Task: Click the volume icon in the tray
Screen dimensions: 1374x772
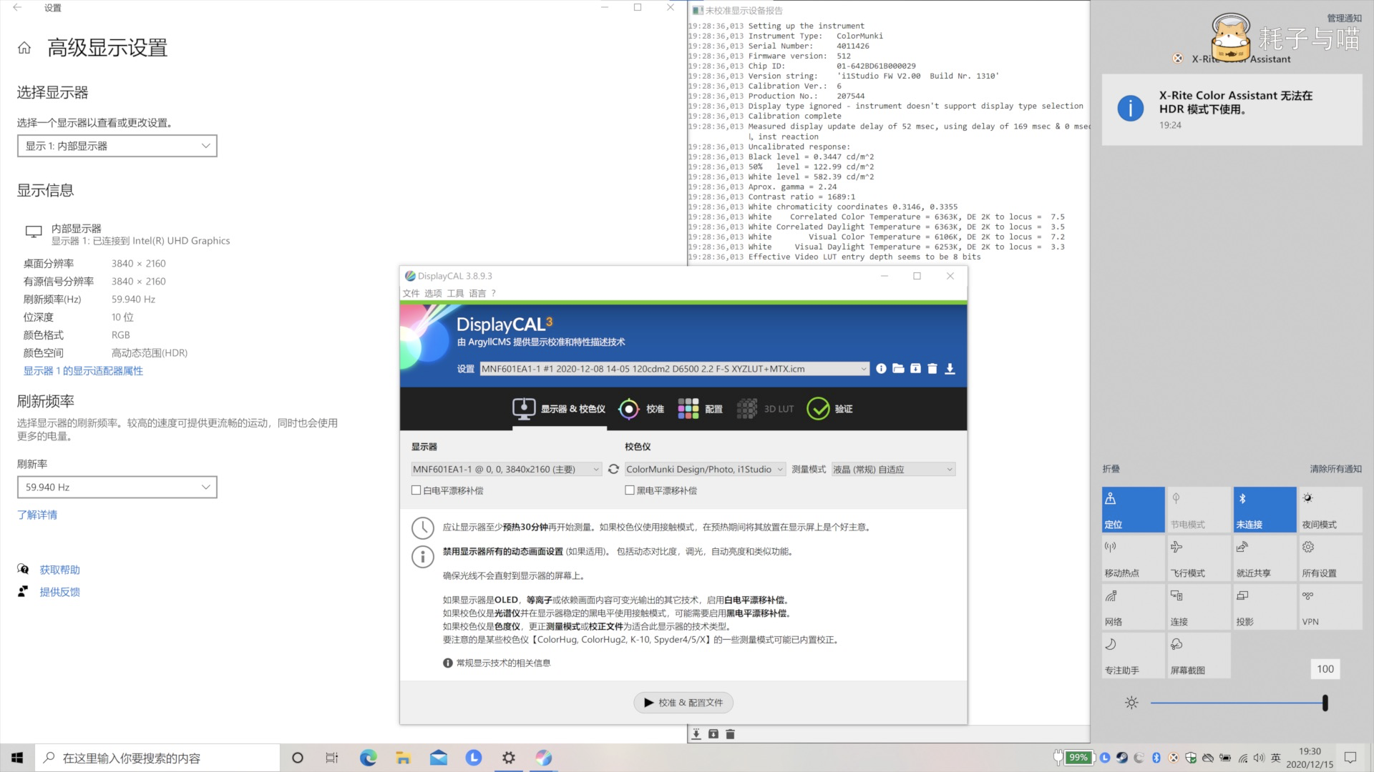Action: (x=1259, y=758)
